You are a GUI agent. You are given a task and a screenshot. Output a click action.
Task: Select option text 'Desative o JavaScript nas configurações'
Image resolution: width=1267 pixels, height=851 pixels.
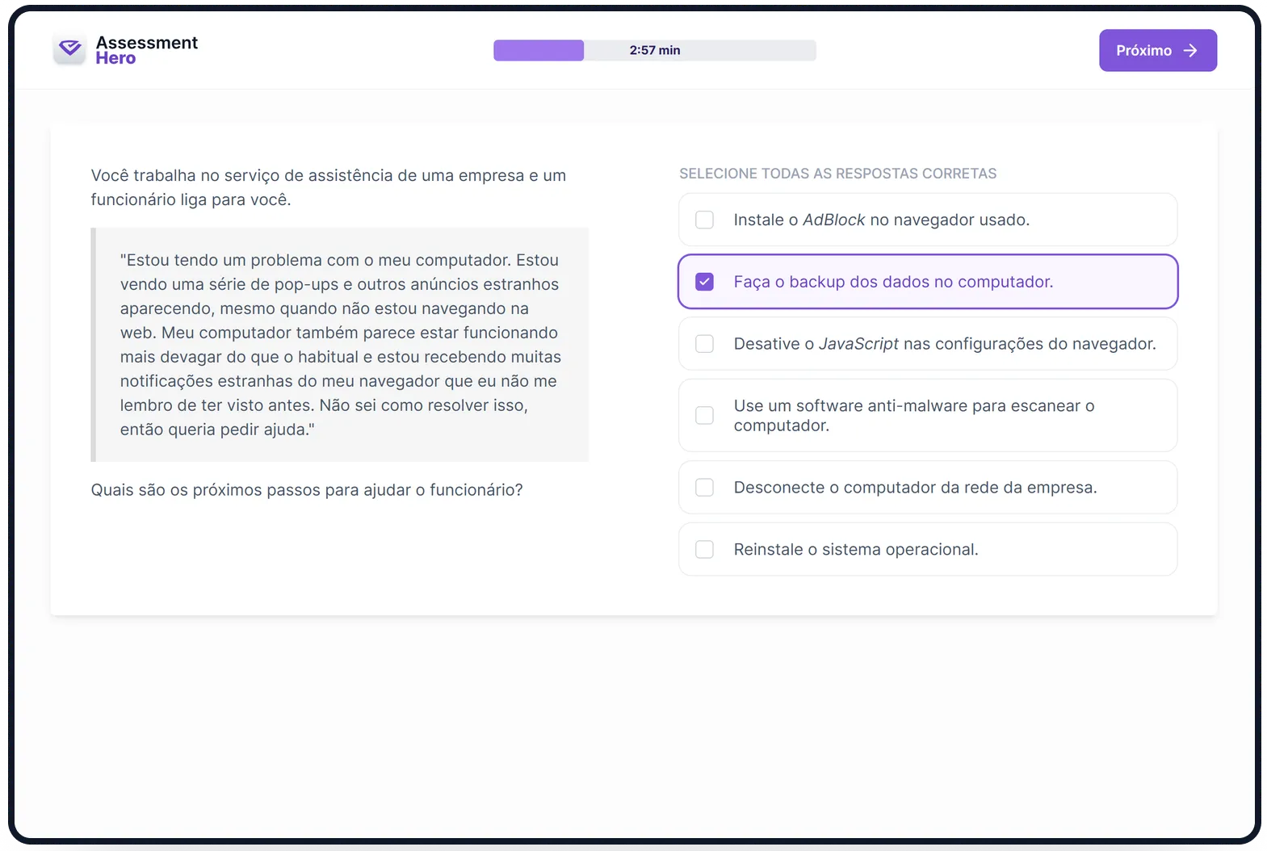click(x=945, y=344)
